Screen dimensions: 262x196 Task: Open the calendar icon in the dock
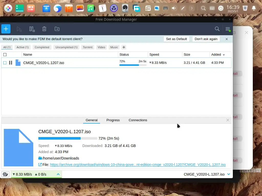click(x=102, y=8)
